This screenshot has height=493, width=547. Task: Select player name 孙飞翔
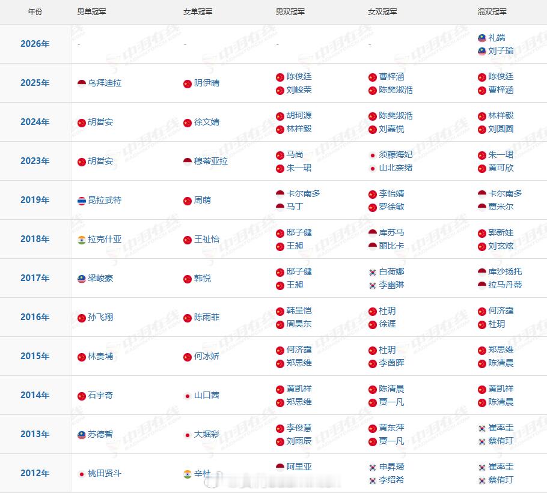100,318
